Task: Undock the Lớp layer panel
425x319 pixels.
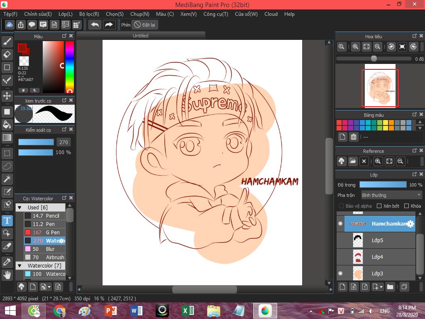Action: click(x=415, y=174)
